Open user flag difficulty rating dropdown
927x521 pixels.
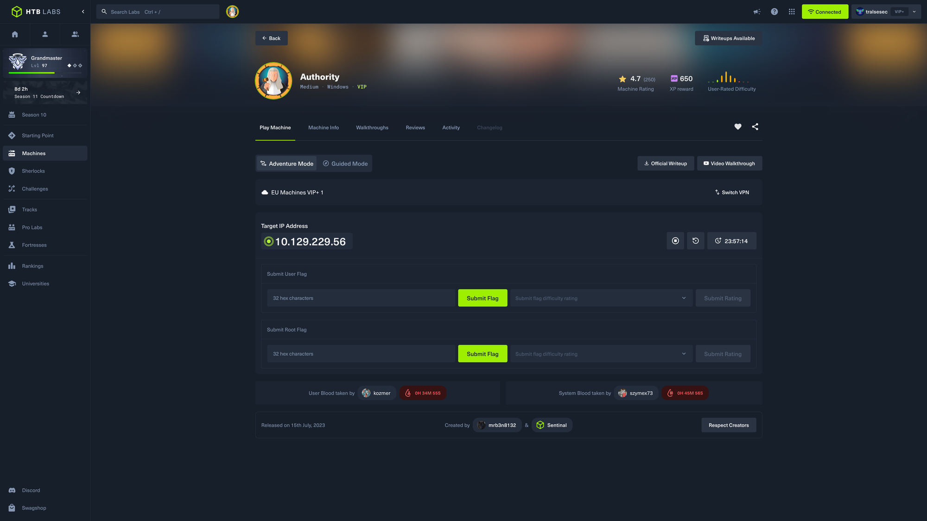click(602, 298)
